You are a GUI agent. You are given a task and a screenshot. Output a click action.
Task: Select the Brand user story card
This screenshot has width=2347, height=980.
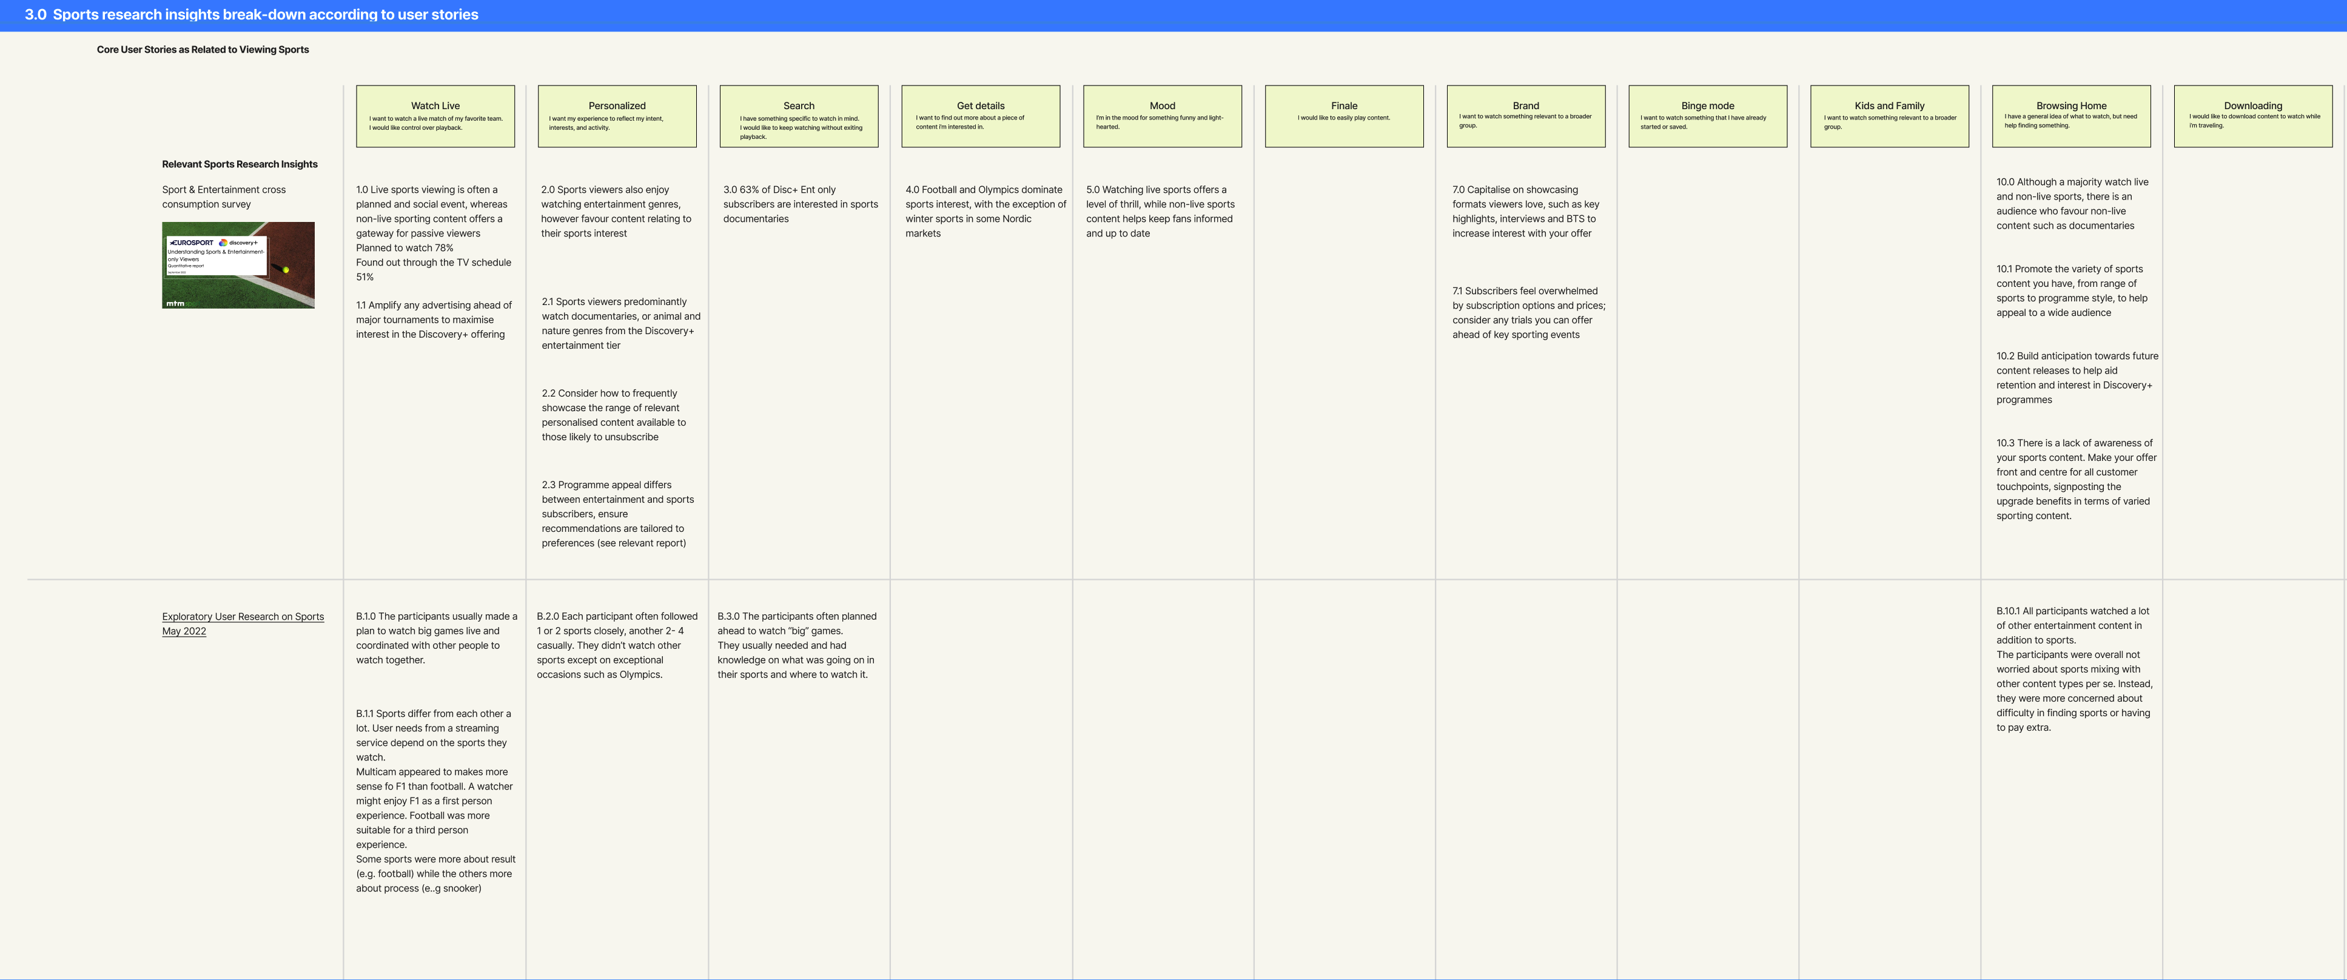1526,116
